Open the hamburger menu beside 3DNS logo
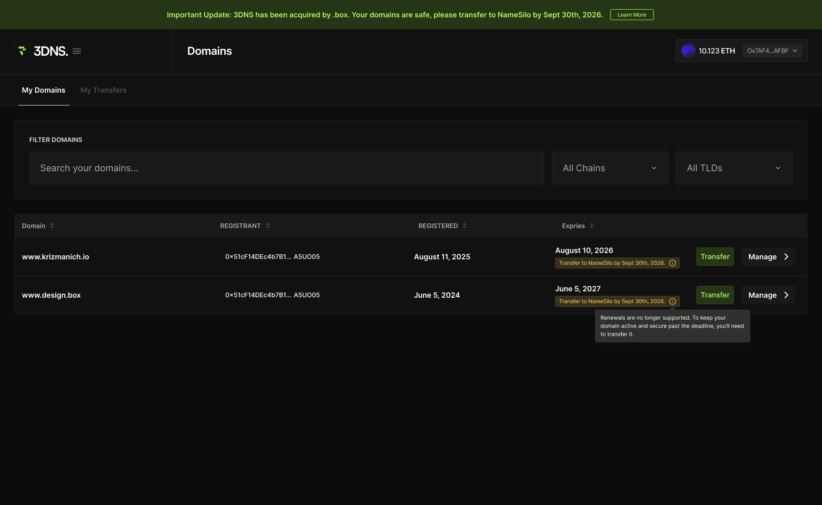The width and height of the screenshot is (822, 505). click(x=77, y=51)
